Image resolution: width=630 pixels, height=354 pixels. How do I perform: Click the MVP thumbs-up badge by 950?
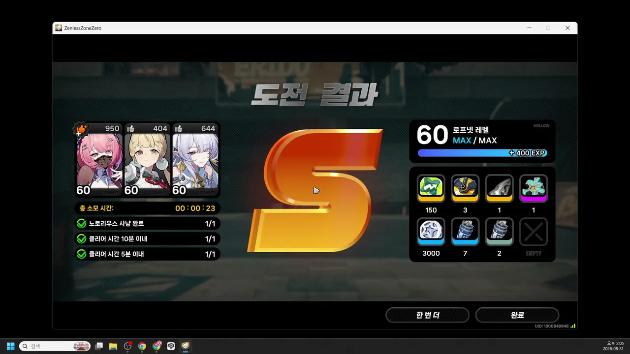[81, 129]
